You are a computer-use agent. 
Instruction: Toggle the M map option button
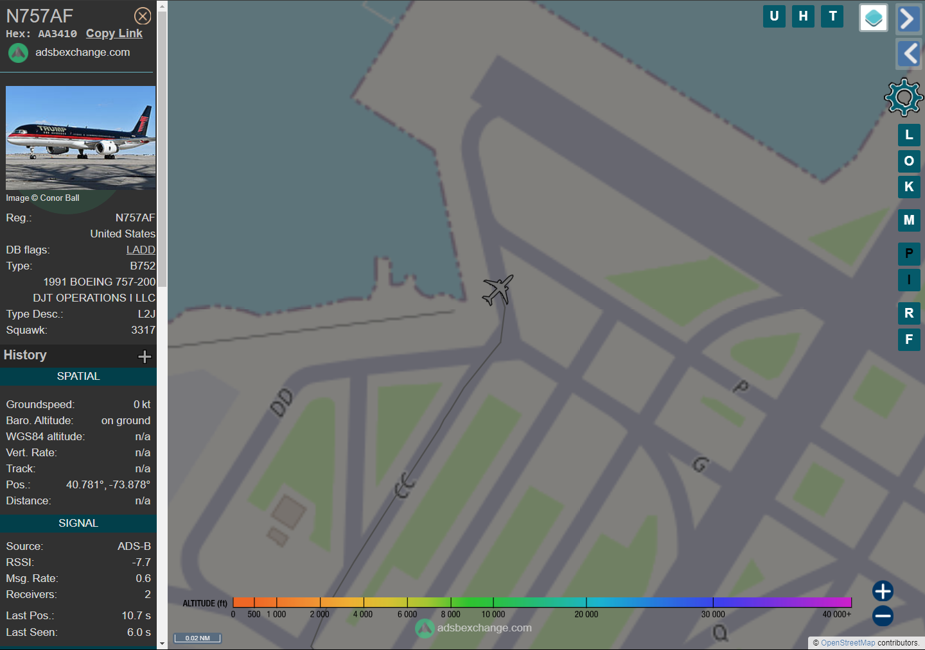(909, 220)
